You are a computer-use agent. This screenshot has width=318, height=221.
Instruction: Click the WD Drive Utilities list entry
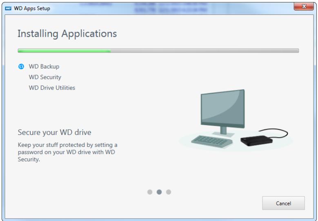coord(52,88)
